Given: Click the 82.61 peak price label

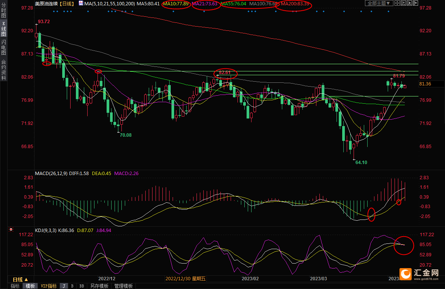Looking at the screenshot, I should coord(225,73).
